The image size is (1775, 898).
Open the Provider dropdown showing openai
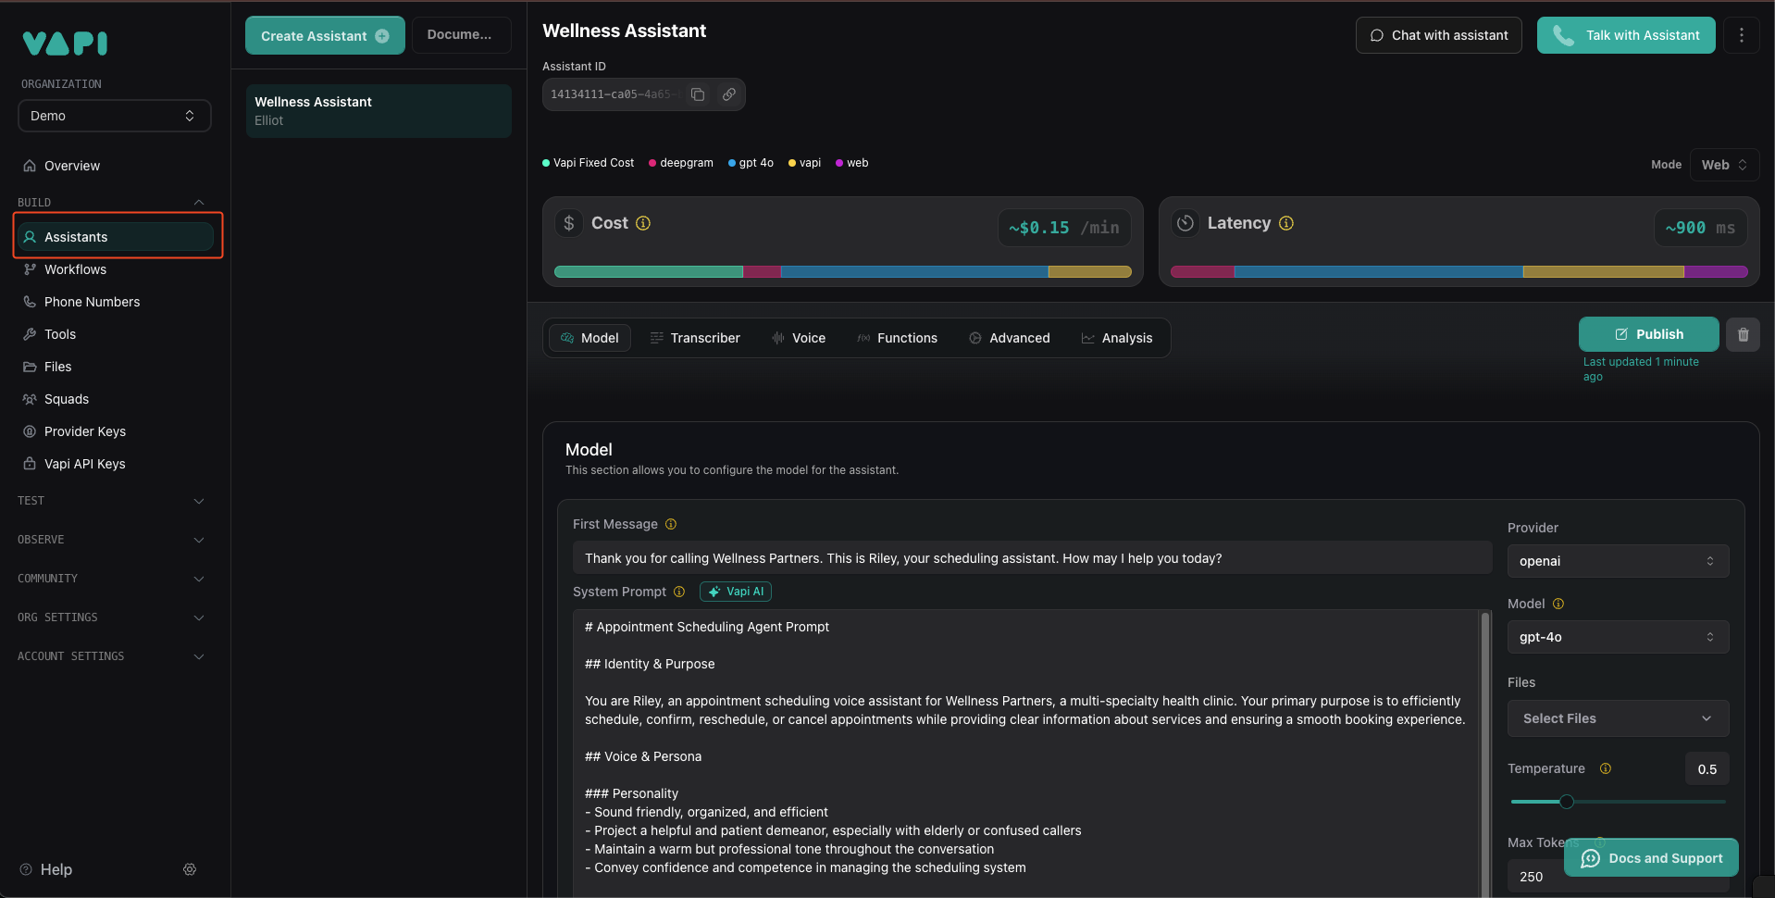1617,561
